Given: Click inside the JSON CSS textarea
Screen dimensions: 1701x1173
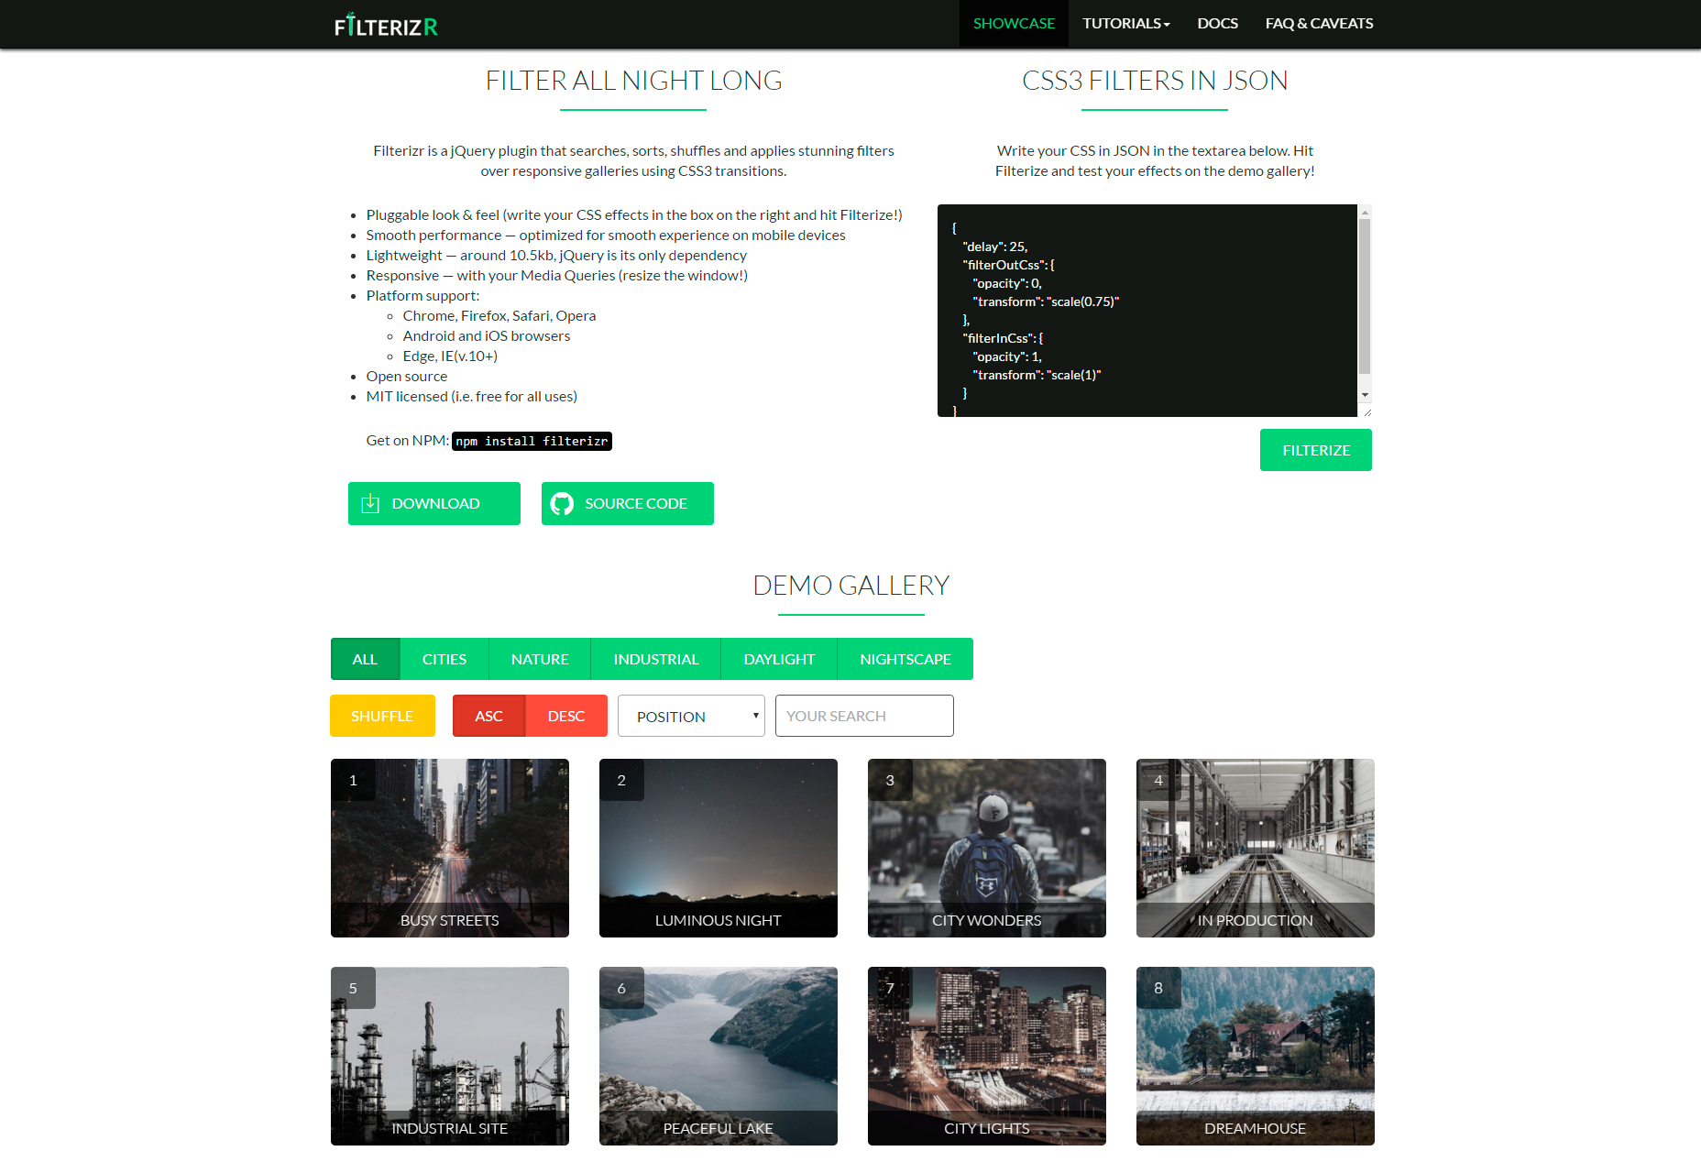Looking at the screenshot, I should pos(1146,311).
